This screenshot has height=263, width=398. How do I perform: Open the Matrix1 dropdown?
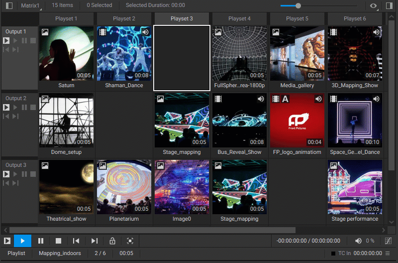point(31,5)
